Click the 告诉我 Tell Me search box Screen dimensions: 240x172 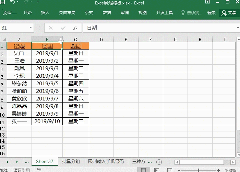tap(192, 13)
